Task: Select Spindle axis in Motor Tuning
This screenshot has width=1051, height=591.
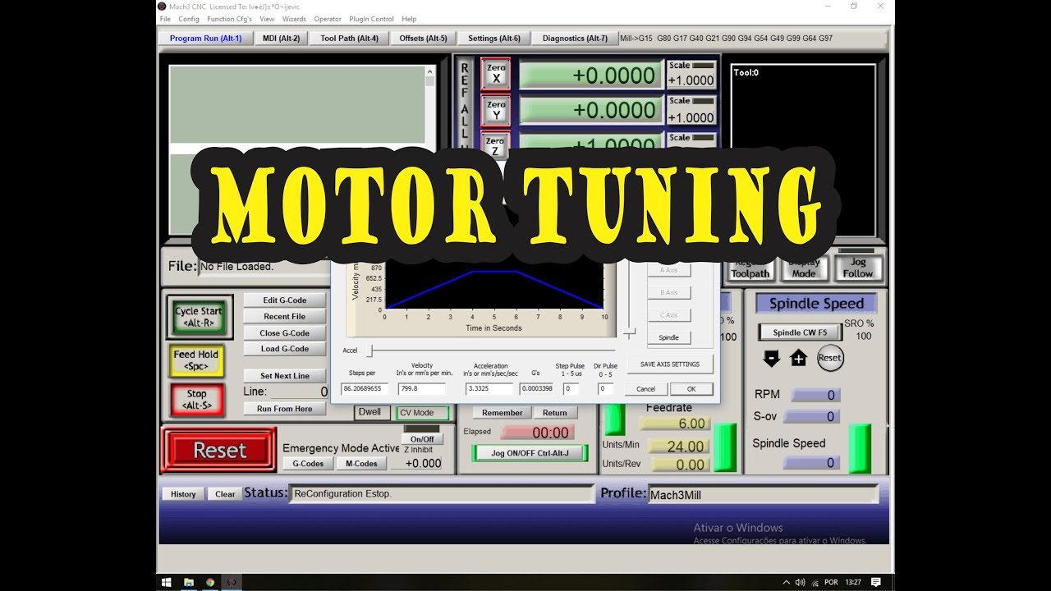Action: pos(668,337)
